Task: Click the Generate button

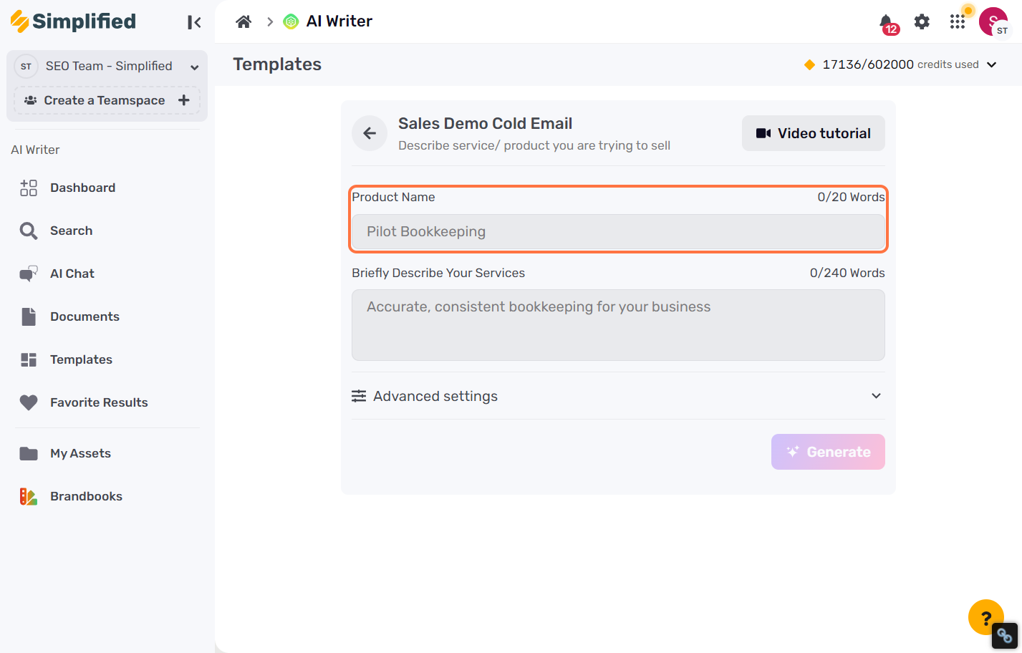Action: point(828,452)
